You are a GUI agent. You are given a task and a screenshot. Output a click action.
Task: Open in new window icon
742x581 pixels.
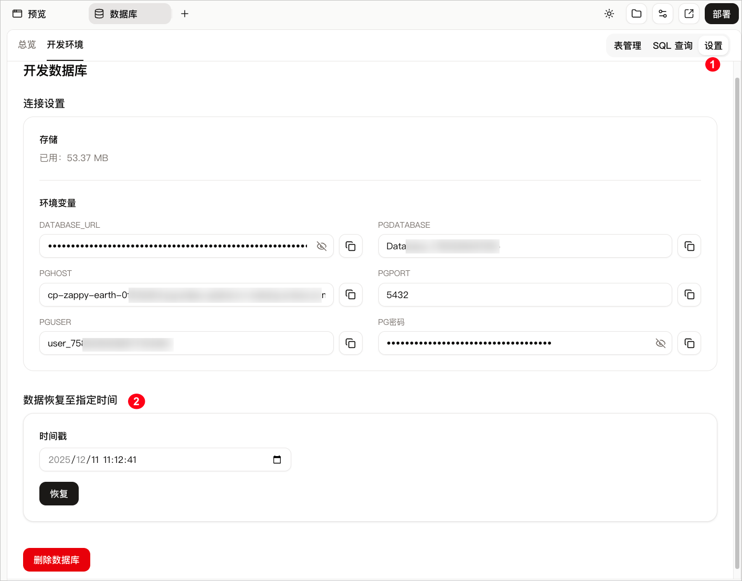pyautogui.click(x=689, y=14)
